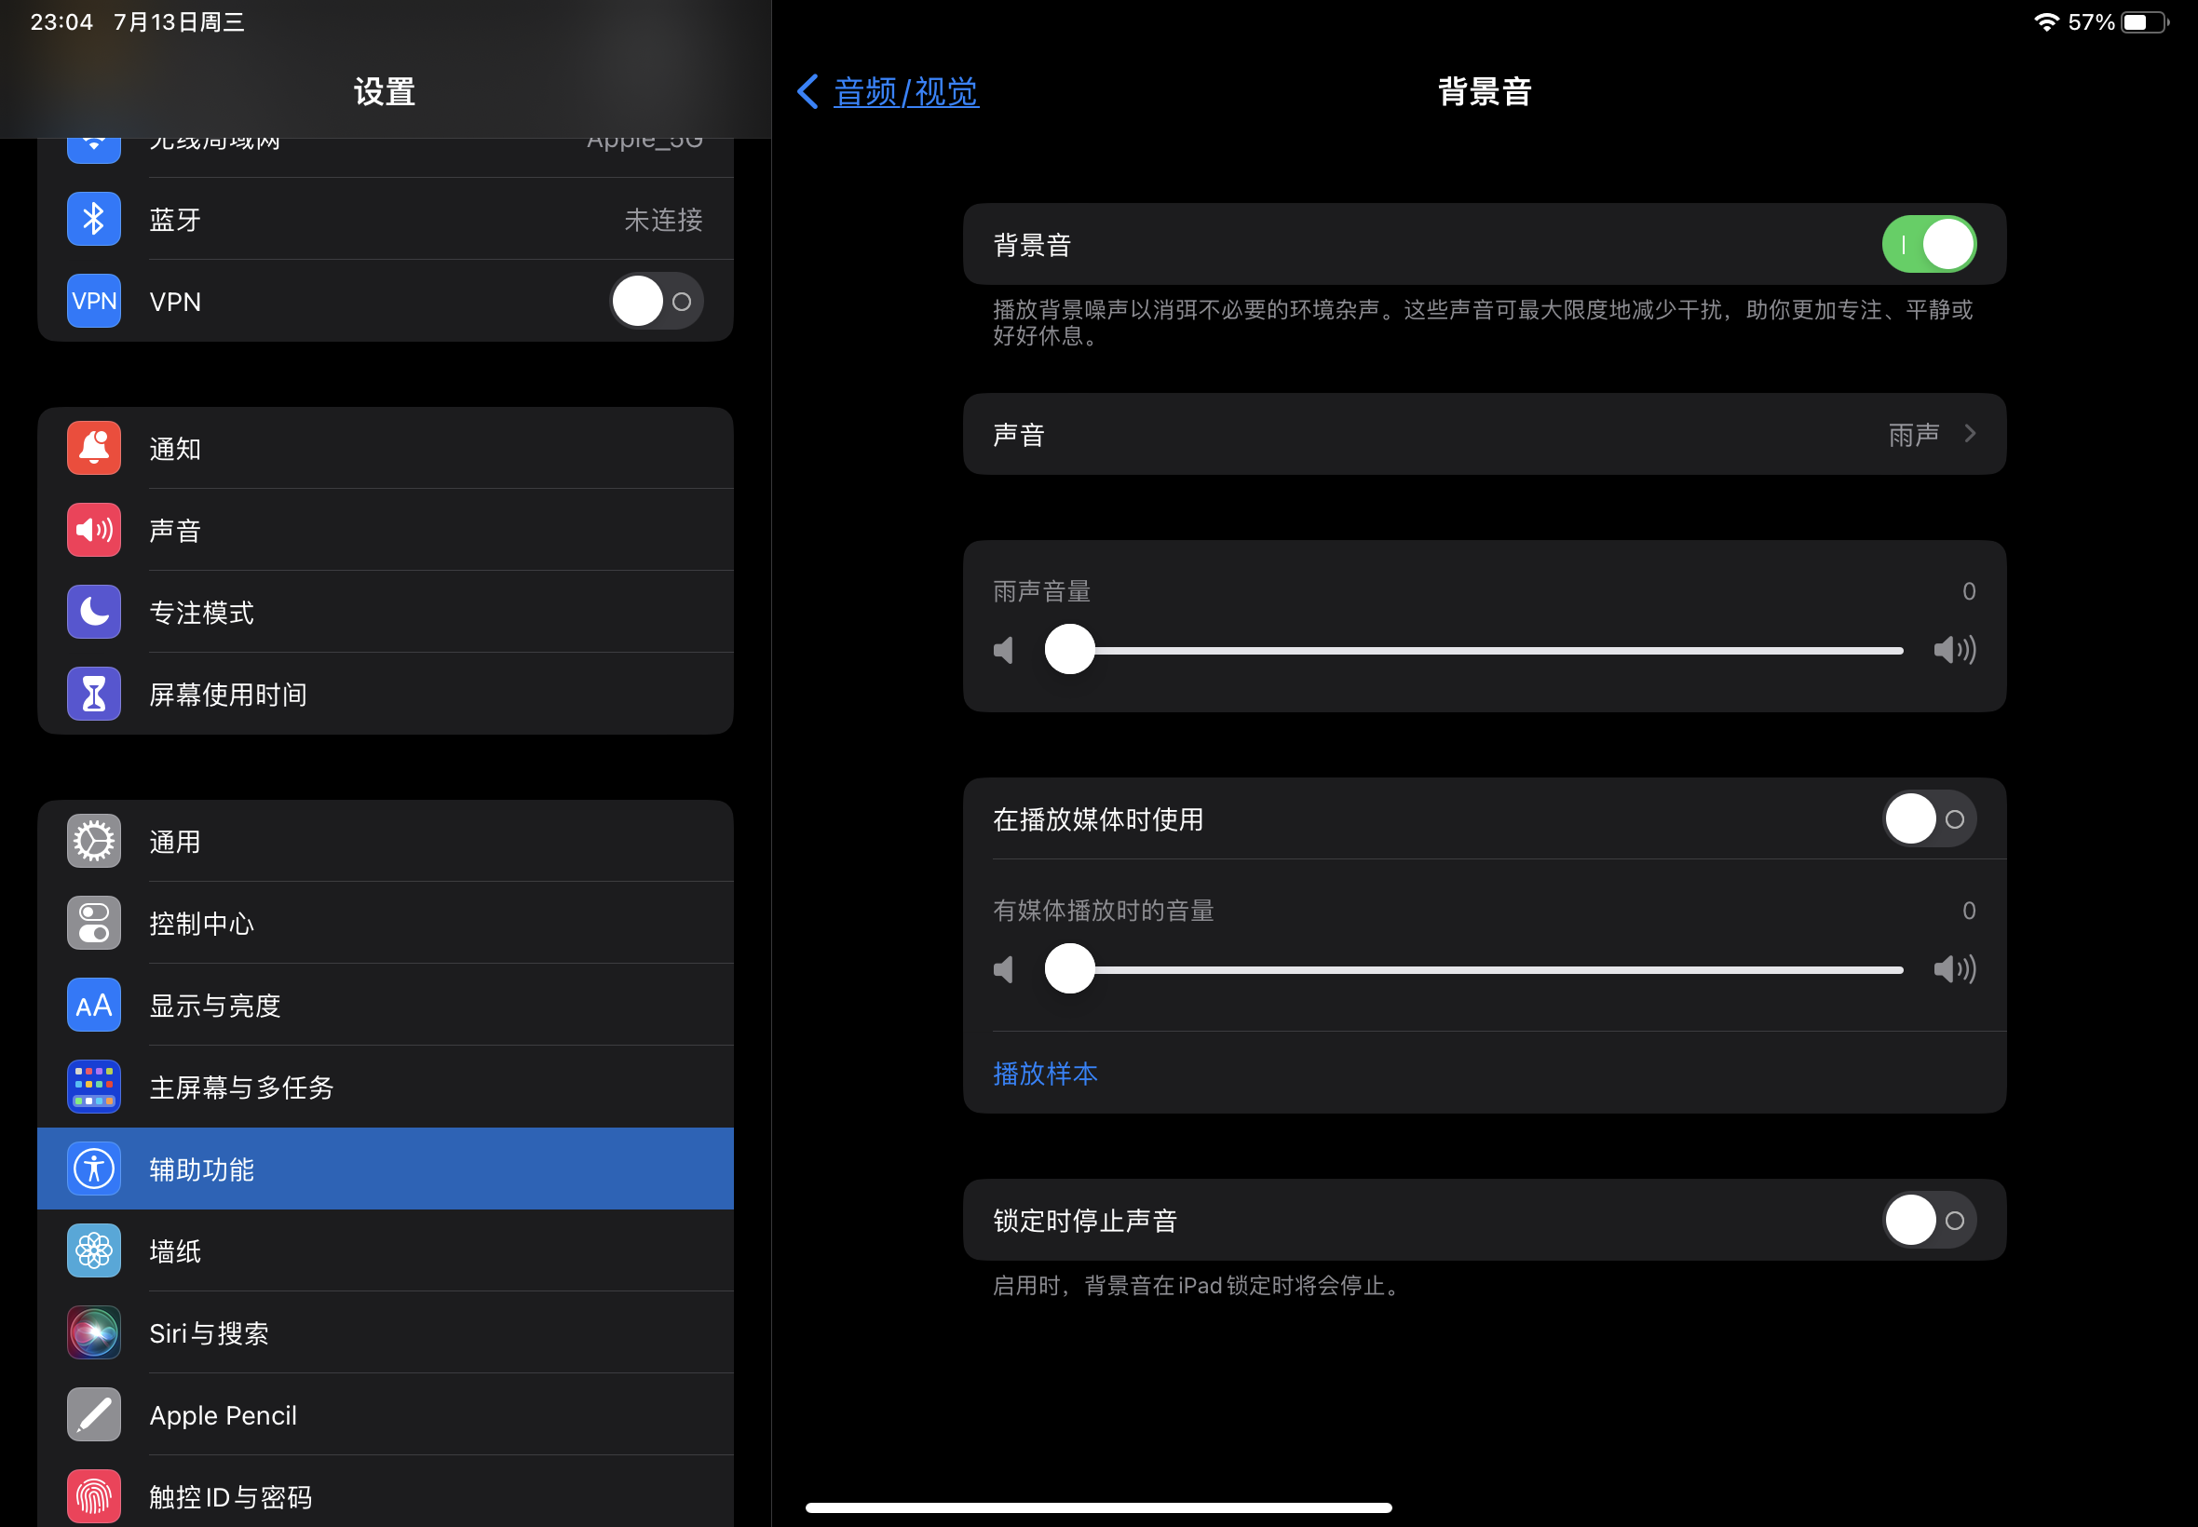Viewport: 2198px width, 1527px height.
Task: Go back via blue chevron arrow
Action: click(x=807, y=92)
